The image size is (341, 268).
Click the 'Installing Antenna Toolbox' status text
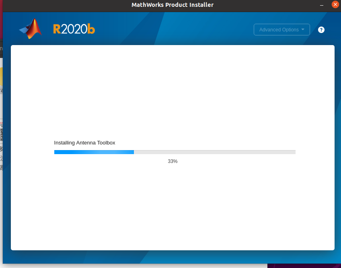click(x=84, y=143)
